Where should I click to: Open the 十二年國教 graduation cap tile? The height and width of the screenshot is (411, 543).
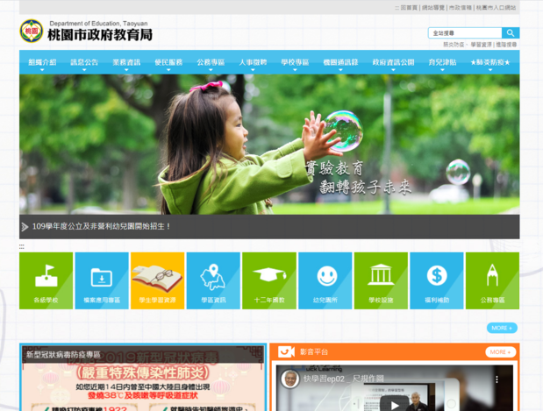269,280
